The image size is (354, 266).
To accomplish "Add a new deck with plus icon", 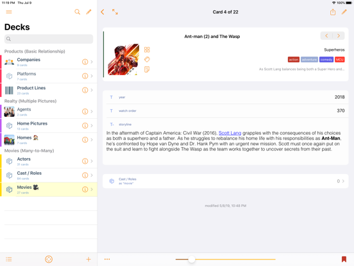I will click(x=88, y=259).
